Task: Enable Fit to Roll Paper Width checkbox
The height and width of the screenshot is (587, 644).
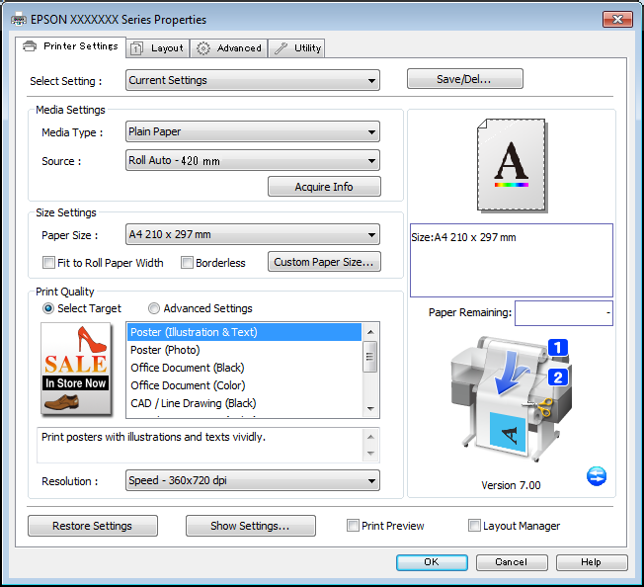Action: tap(48, 263)
